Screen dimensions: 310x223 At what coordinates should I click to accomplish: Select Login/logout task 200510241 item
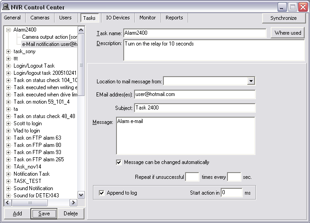click(45, 73)
